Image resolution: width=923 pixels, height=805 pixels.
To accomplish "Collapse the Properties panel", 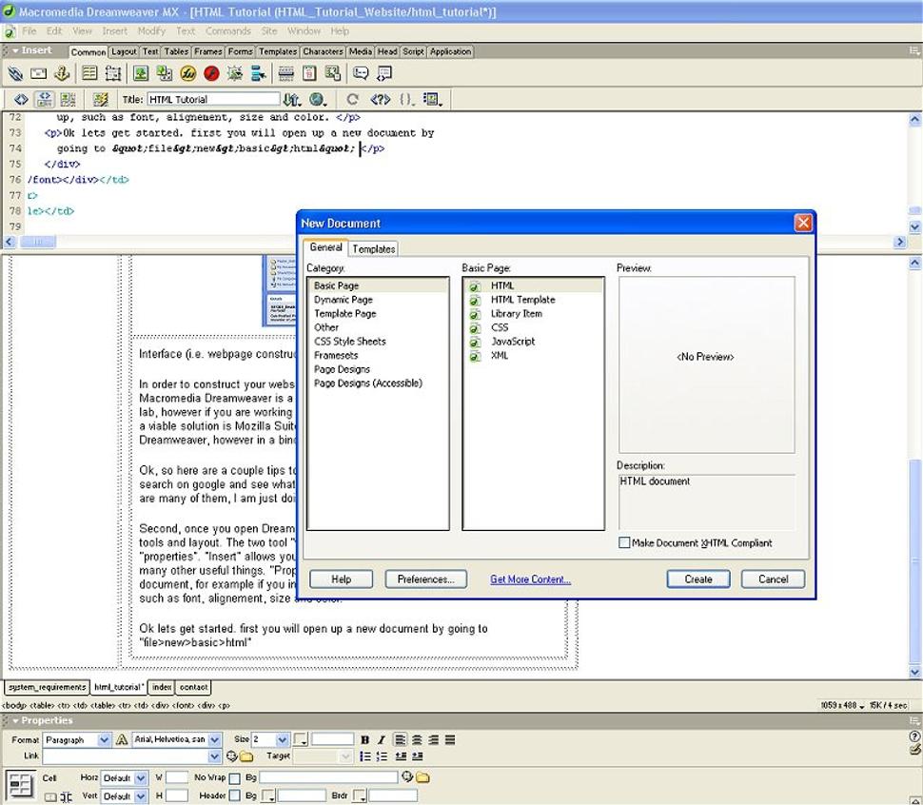I will click(16, 721).
